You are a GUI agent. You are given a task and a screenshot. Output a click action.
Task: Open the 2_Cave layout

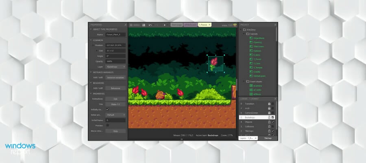coord(255,64)
